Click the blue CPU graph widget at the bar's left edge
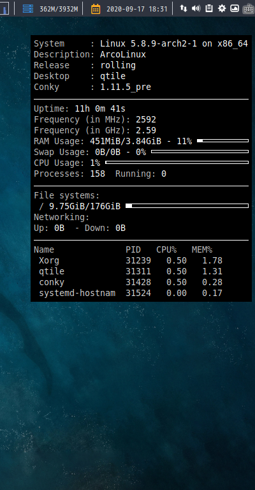Screen dimensions: 255x490 pos(4,8)
